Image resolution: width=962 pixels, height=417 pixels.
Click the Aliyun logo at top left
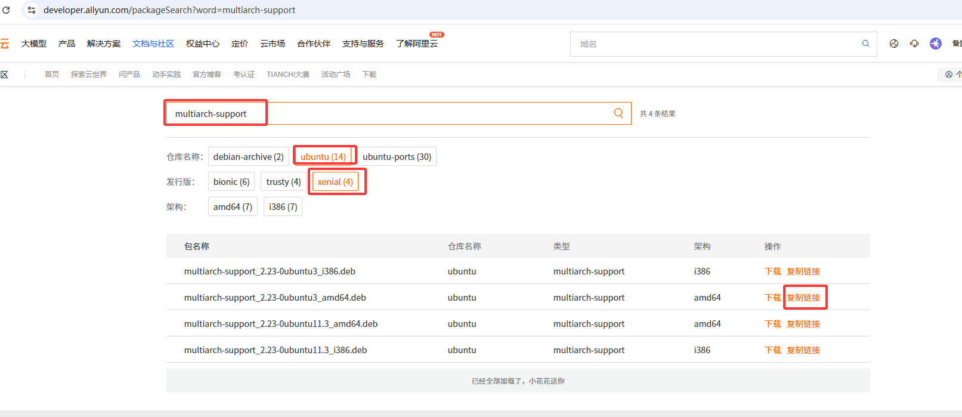pyautogui.click(x=4, y=44)
